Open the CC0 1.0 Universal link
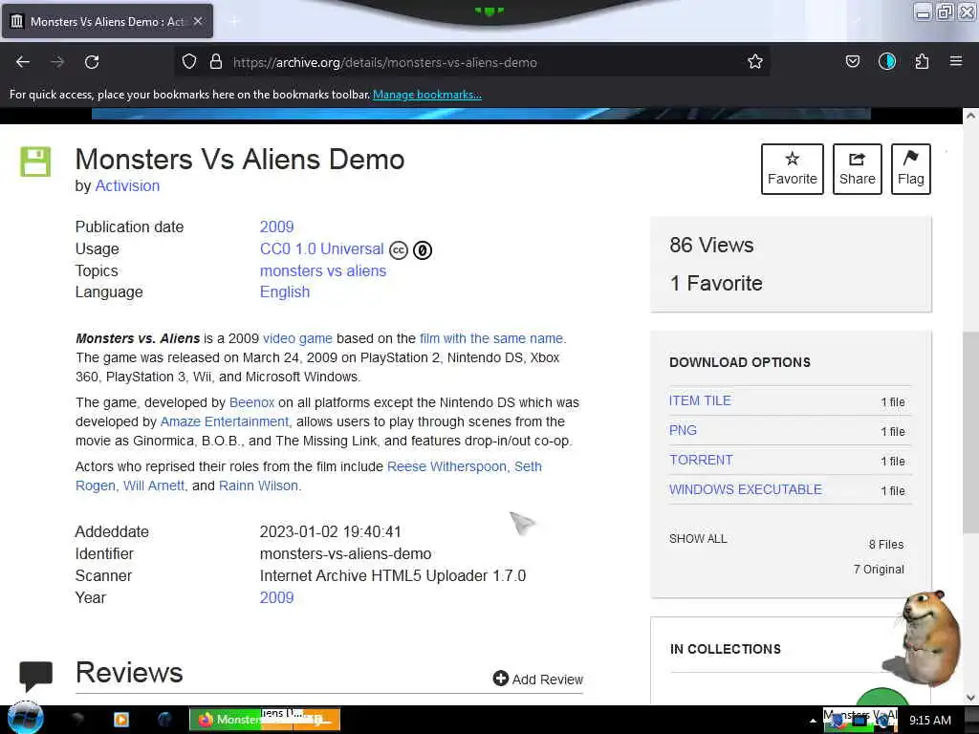 coord(321,249)
